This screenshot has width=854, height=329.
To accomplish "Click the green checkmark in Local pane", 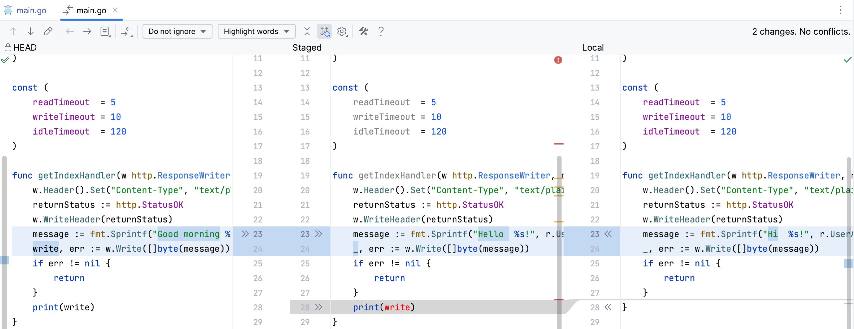I will tap(848, 60).
